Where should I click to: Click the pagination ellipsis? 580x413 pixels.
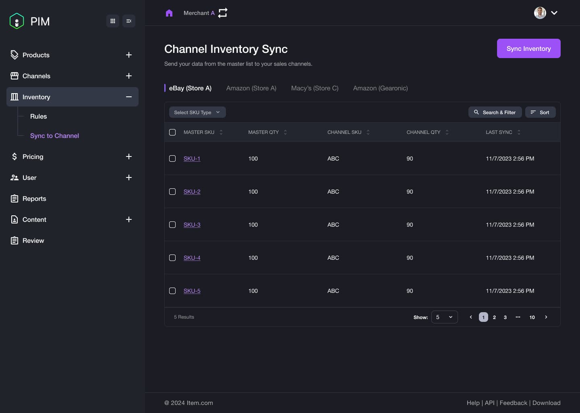click(x=518, y=317)
